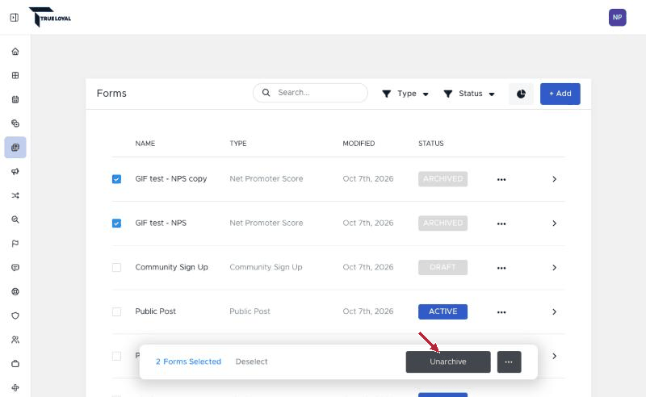The image size is (646, 397).
Task: Open the pie chart report button
Action: point(521,94)
